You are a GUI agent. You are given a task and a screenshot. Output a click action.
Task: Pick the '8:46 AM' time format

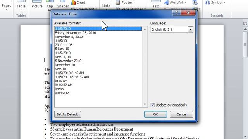click(61, 81)
